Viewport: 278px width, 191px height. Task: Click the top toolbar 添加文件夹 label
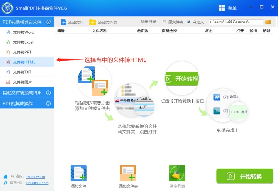pyautogui.click(x=108, y=22)
